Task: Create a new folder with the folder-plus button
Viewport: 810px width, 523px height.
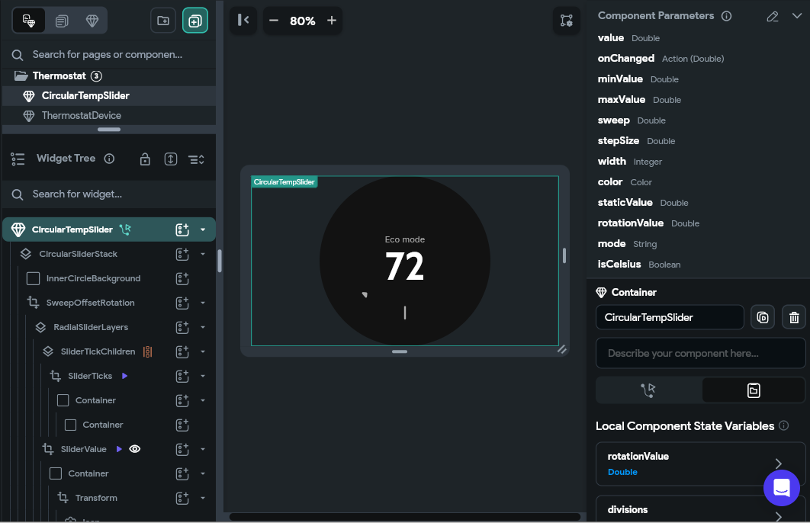Action: point(163,21)
